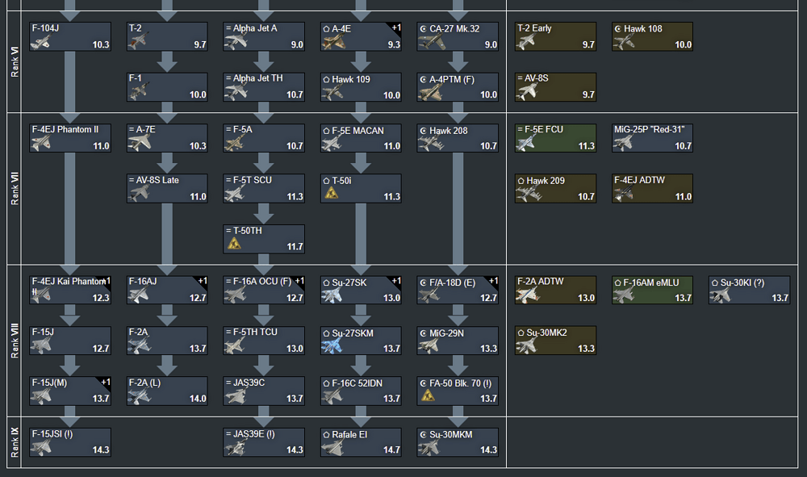807x477 pixels.
Task: Open the F-5E MACAN aircraft card
Action: [x=361, y=137]
